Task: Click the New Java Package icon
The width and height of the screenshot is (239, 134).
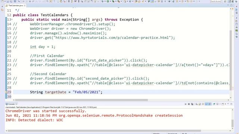Action: click(125, 1)
